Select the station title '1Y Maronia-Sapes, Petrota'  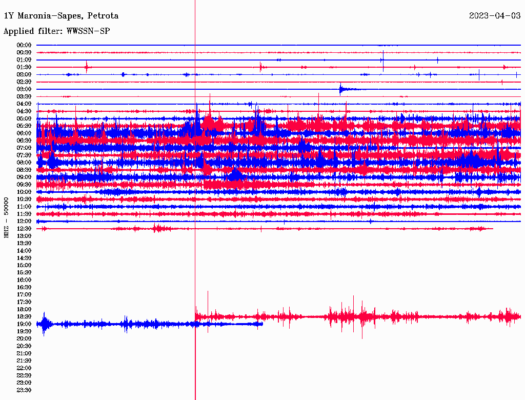[x=61, y=16]
